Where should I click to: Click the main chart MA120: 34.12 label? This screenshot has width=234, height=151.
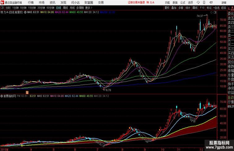pos(91,12)
